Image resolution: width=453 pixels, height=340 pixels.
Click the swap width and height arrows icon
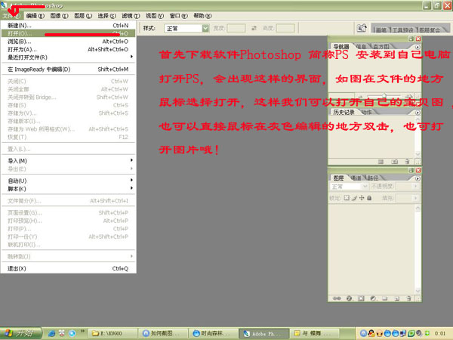pos(254,28)
